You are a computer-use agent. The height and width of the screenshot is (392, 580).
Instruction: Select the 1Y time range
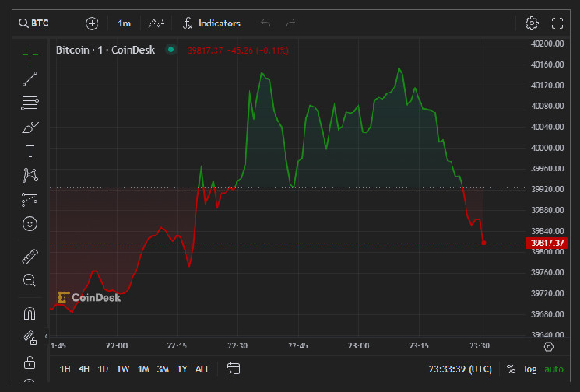pyautogui.click(x=182, y=369)
